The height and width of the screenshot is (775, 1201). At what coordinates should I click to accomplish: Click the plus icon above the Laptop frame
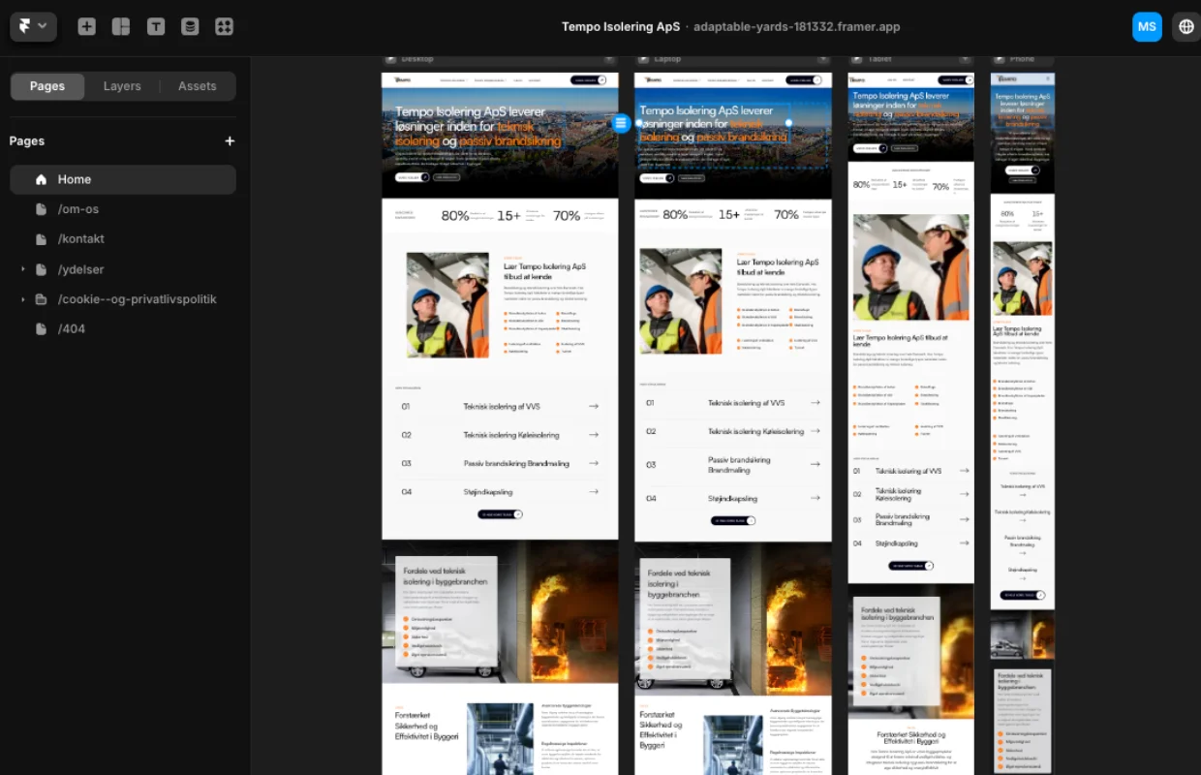823,59
